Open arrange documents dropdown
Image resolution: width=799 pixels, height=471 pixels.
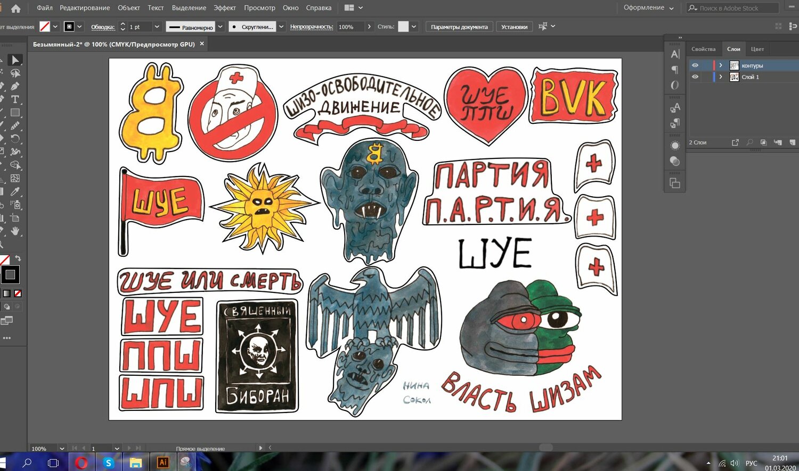pos(354,8)
